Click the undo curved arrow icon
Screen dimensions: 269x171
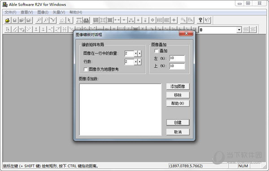click(62, 21)
